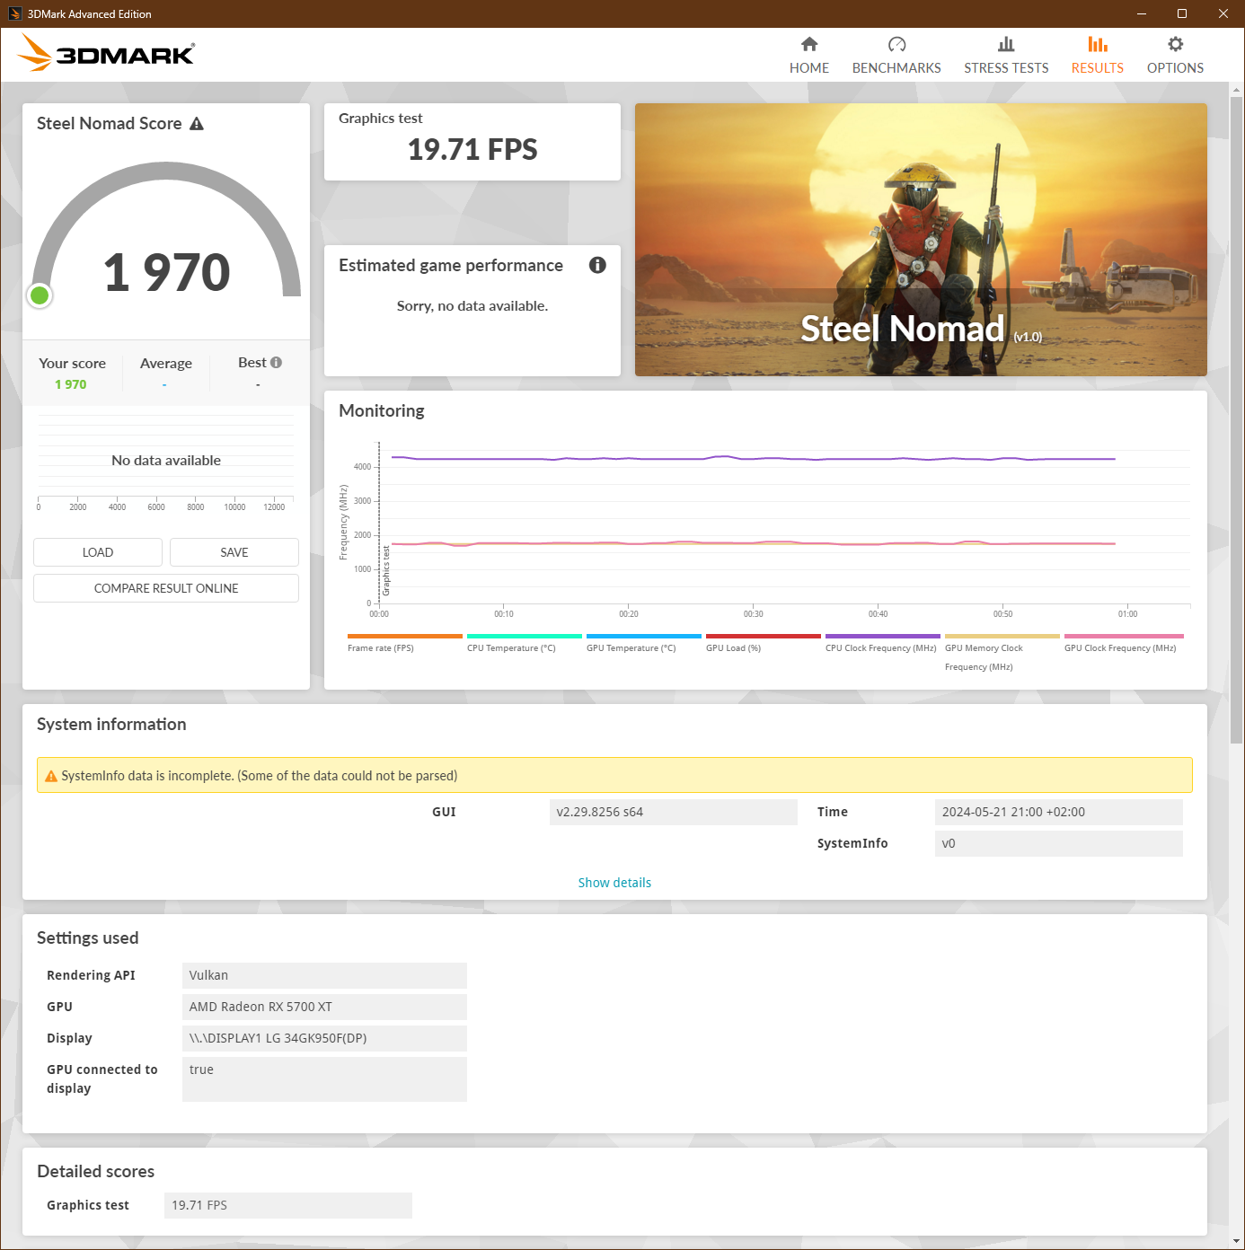Click the System information heading

[111, 725]
